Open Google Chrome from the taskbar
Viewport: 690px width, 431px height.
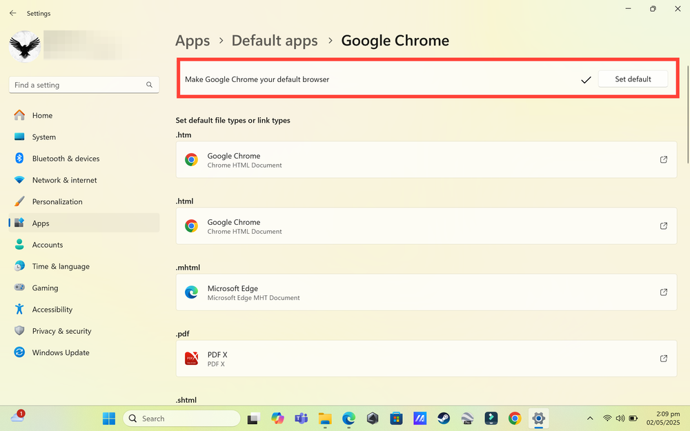515,419
